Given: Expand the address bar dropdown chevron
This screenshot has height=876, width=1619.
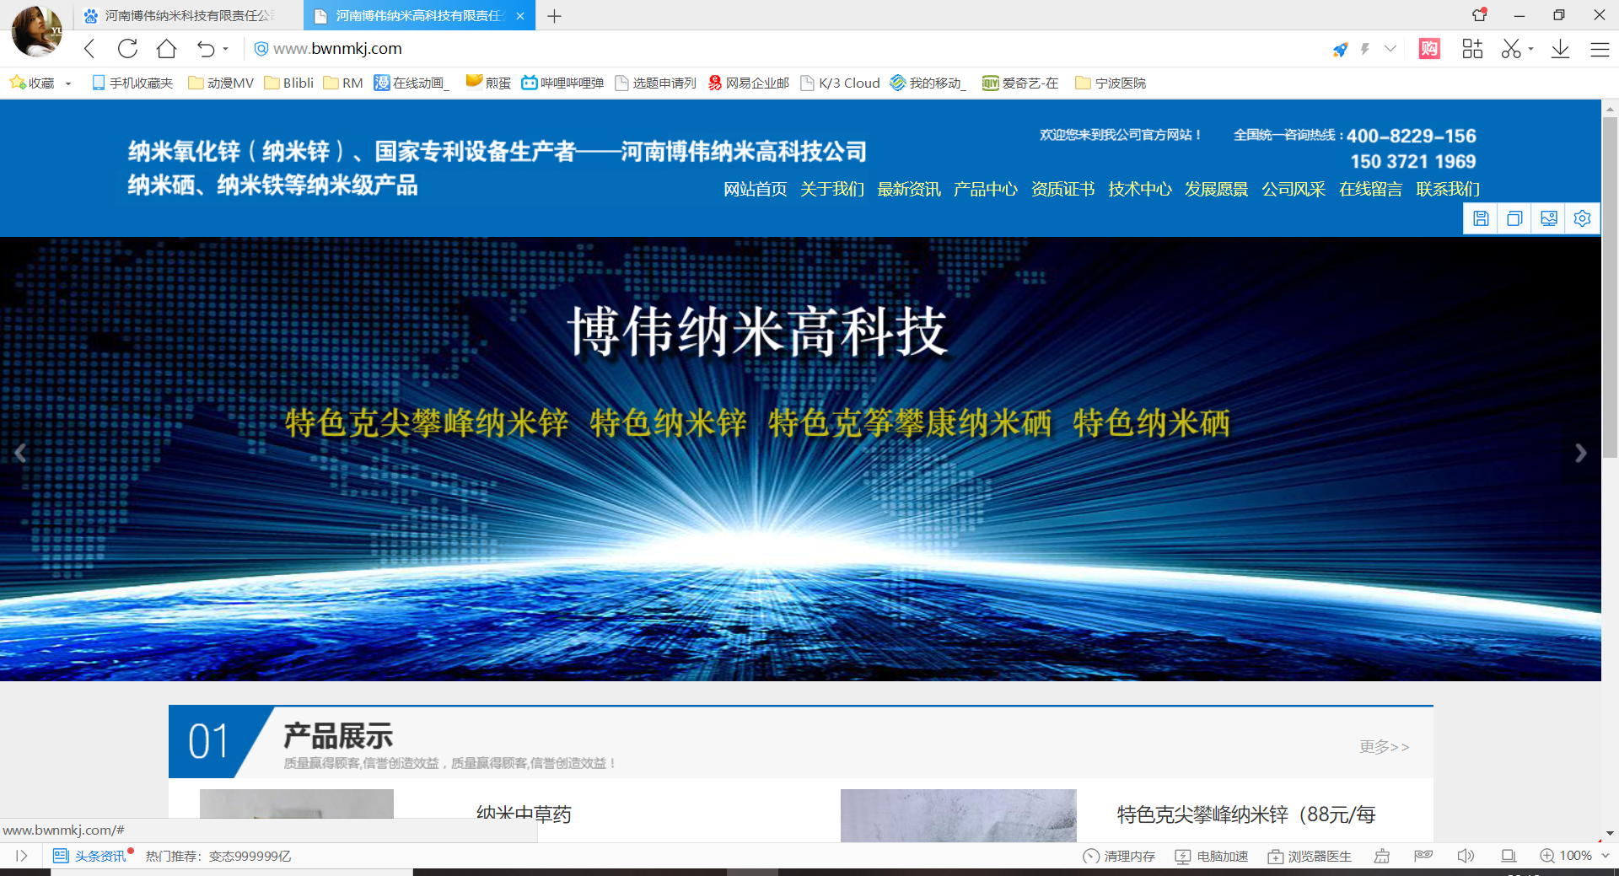Looking at the screenshot, I should click(1390, 49).
